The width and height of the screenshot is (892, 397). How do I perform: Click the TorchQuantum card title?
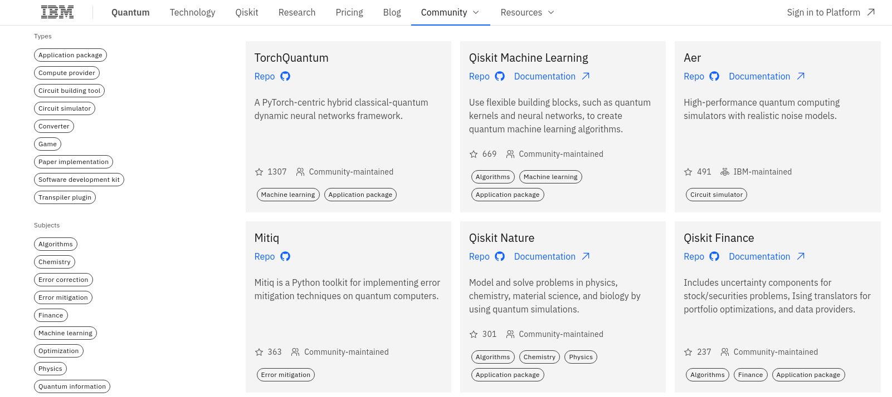291,58
